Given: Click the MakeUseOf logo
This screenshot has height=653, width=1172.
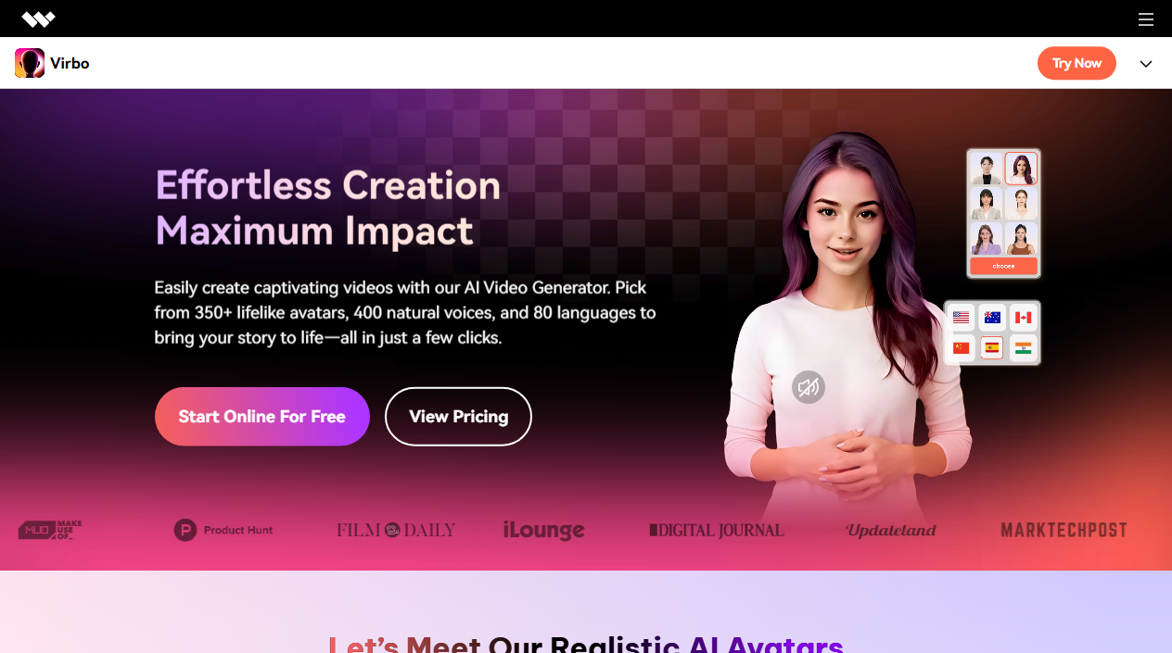Looking at the screenshot, I should (50, 530).
